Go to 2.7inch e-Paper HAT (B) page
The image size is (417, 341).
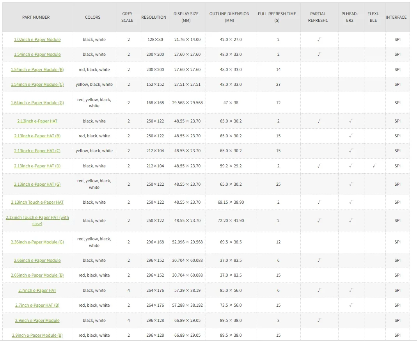37,305
